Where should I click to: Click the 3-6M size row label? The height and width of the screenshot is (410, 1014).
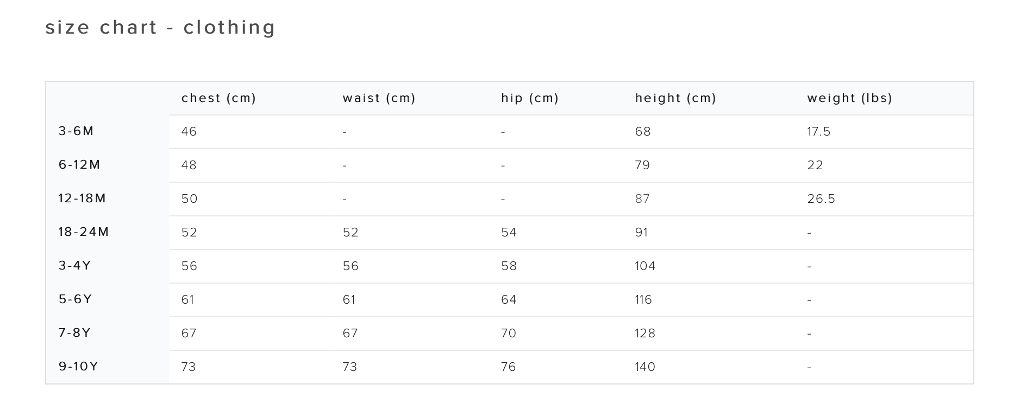tap(76, 131)
